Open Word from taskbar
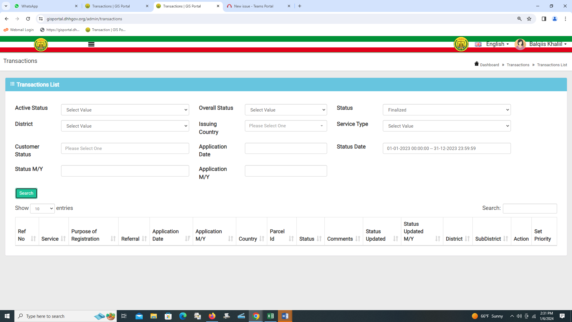Image resolution: width=572 pixels, height=322 pixels. [x=285, y=316]
